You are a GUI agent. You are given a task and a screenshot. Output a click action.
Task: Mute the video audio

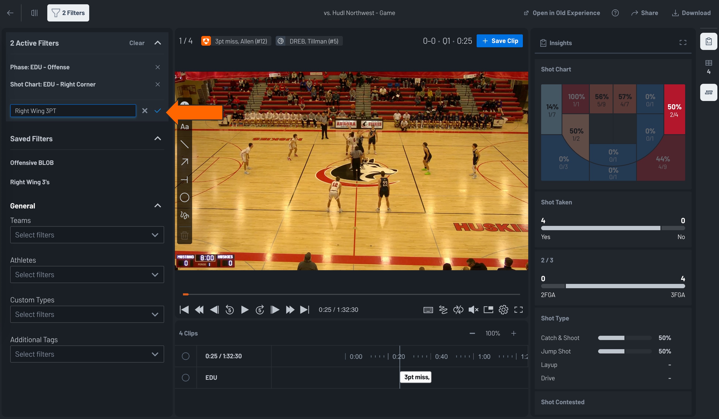[473, 309]
